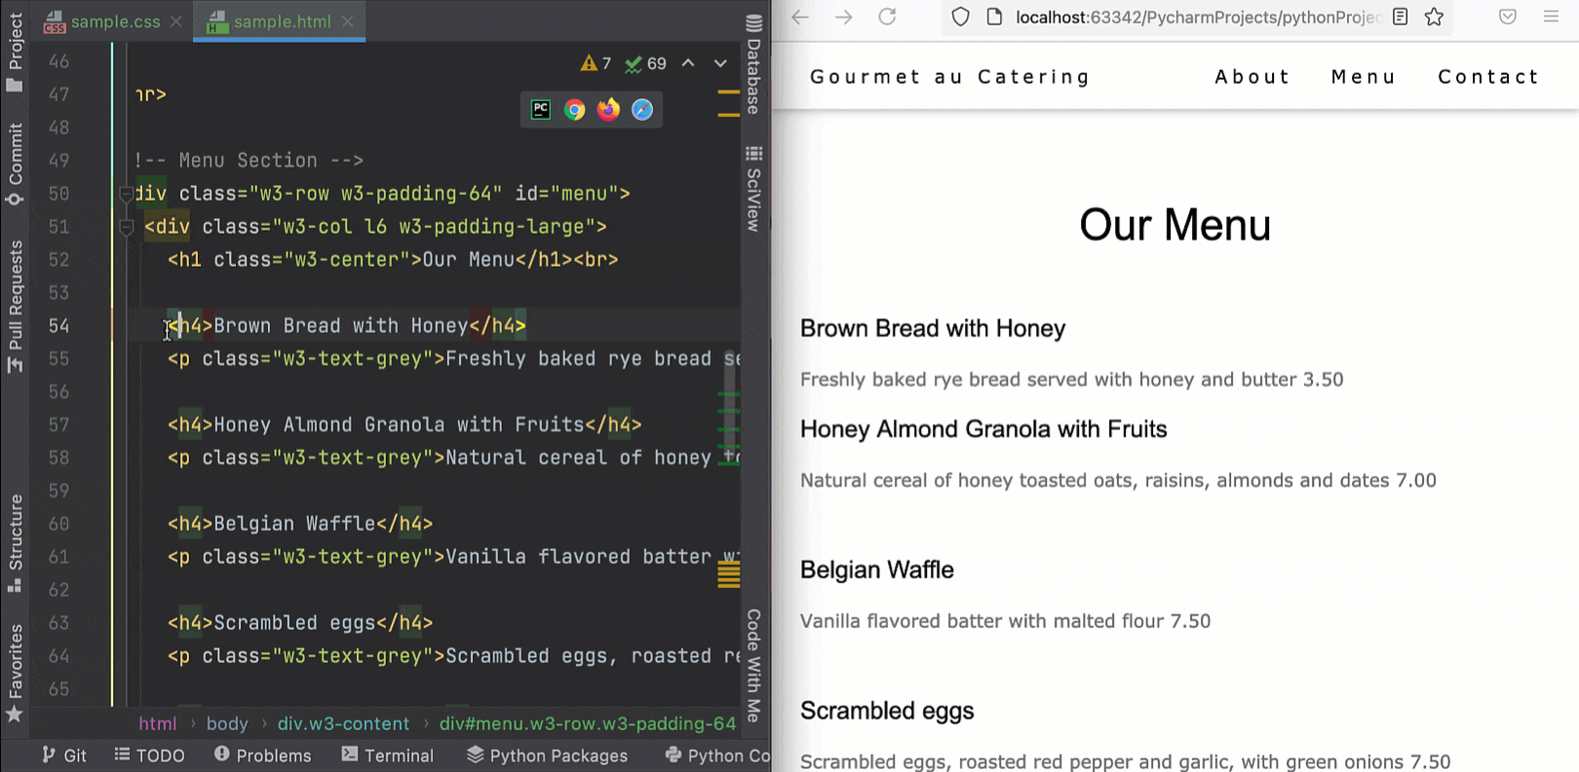The width and height of the screenshot is (1579, 772).
Task: Click the Save to Pocket icon
Action: click(x=1508, y=17)
